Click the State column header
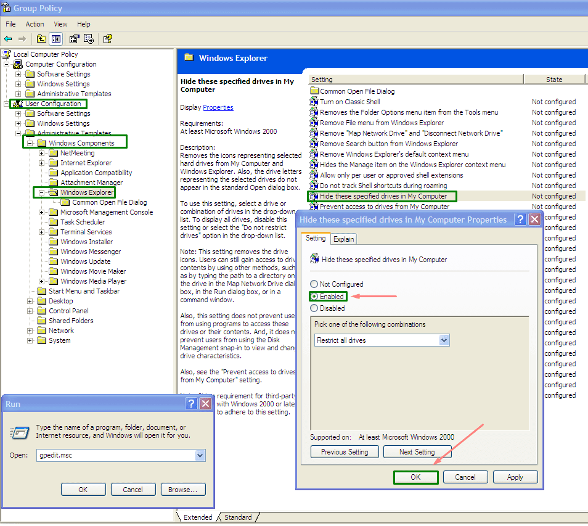588x526 pixels. [554, 80]
